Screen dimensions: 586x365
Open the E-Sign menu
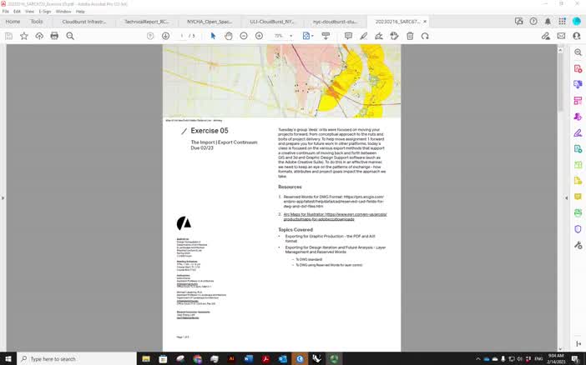[x=44, y=12]
